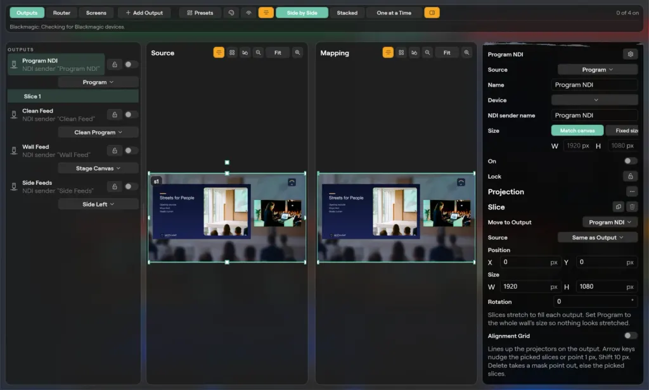Open Program source dropdown under Program NDI
649x390 pixels.
[x=98, y=82]
